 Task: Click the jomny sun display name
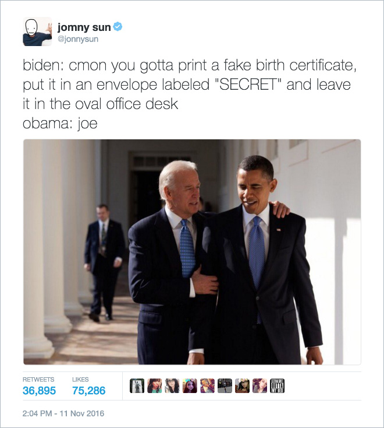(x=84, y=27)
